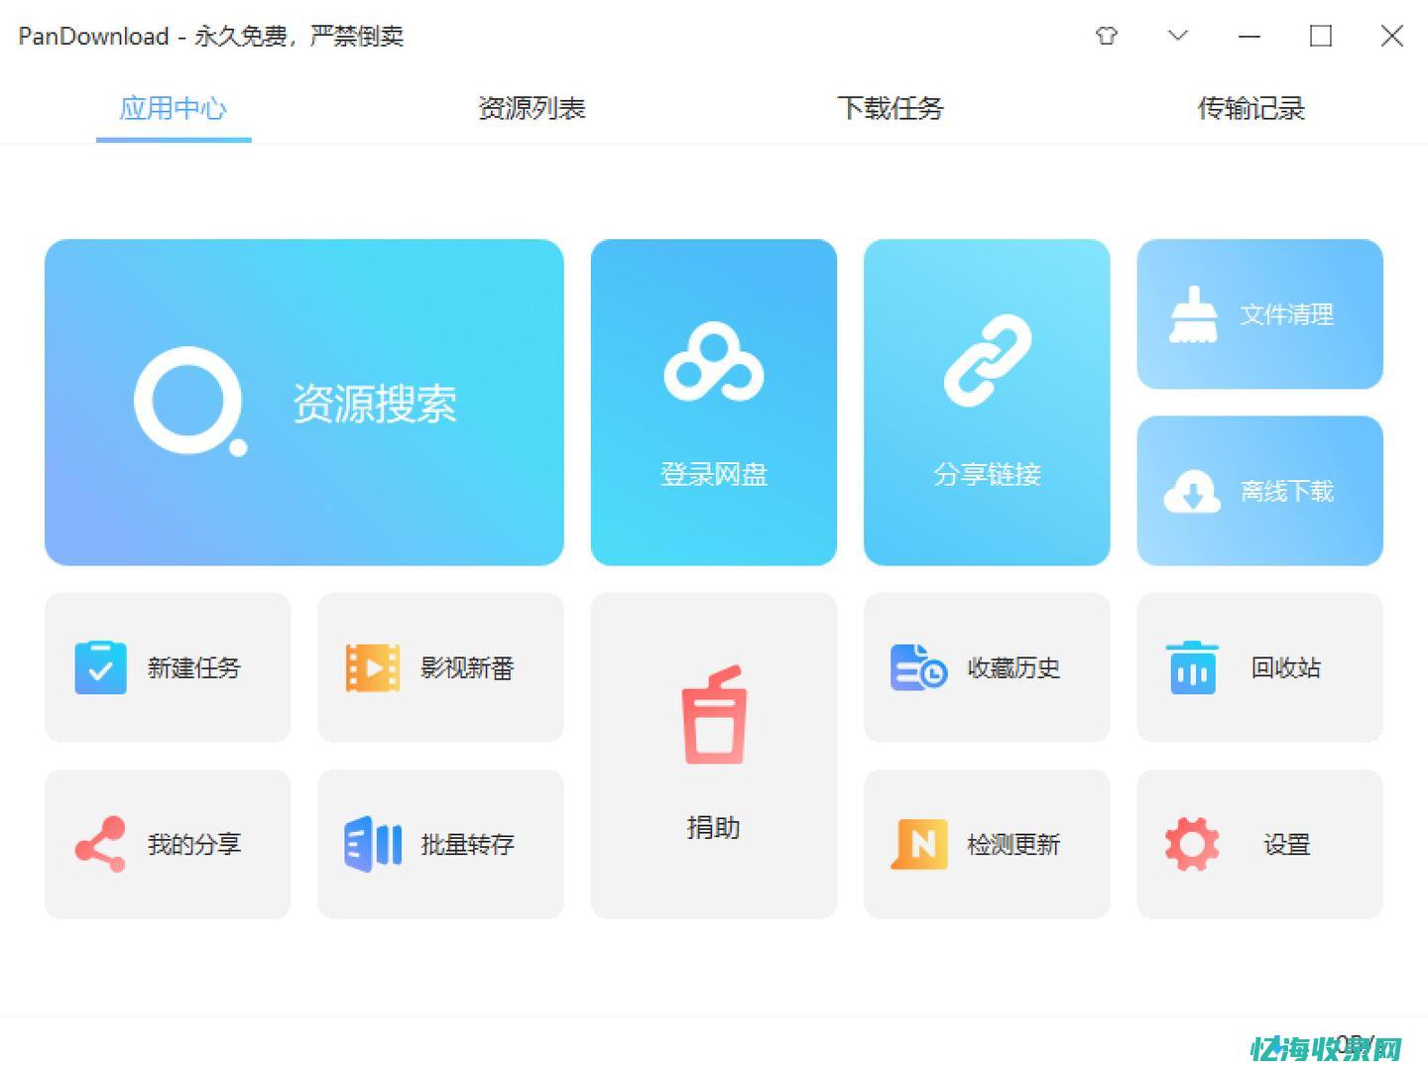Click the shirt-shaped theme icon in title bar
This screenshot has width=1428, height=1071.
[x=1105, y=36]
